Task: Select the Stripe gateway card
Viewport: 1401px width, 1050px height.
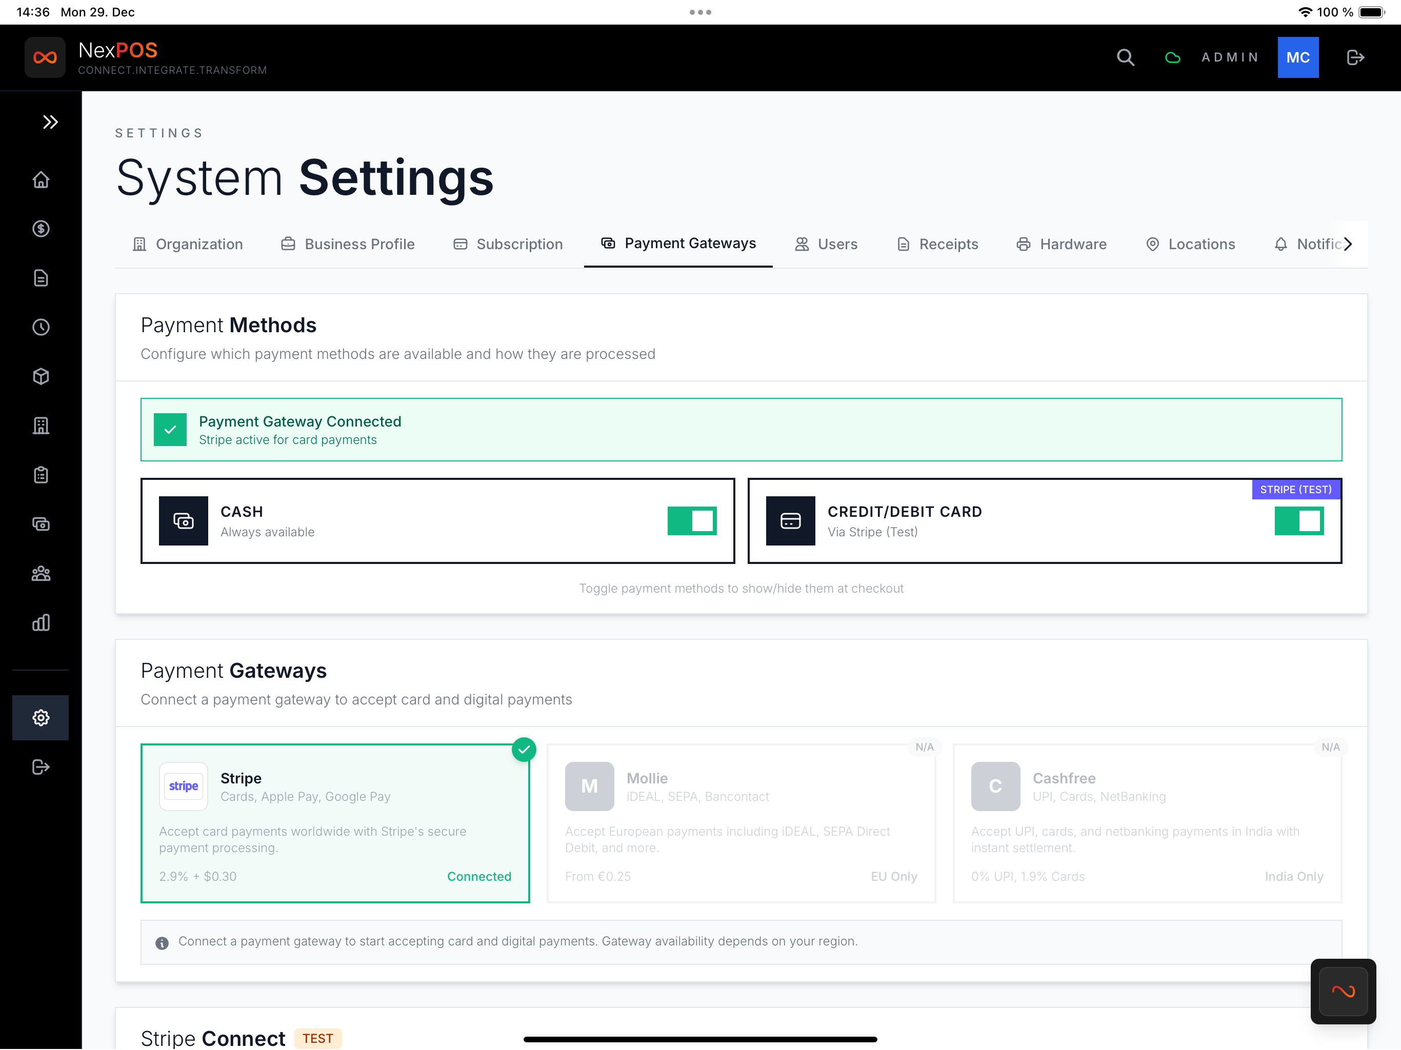Action: point(335,823)
